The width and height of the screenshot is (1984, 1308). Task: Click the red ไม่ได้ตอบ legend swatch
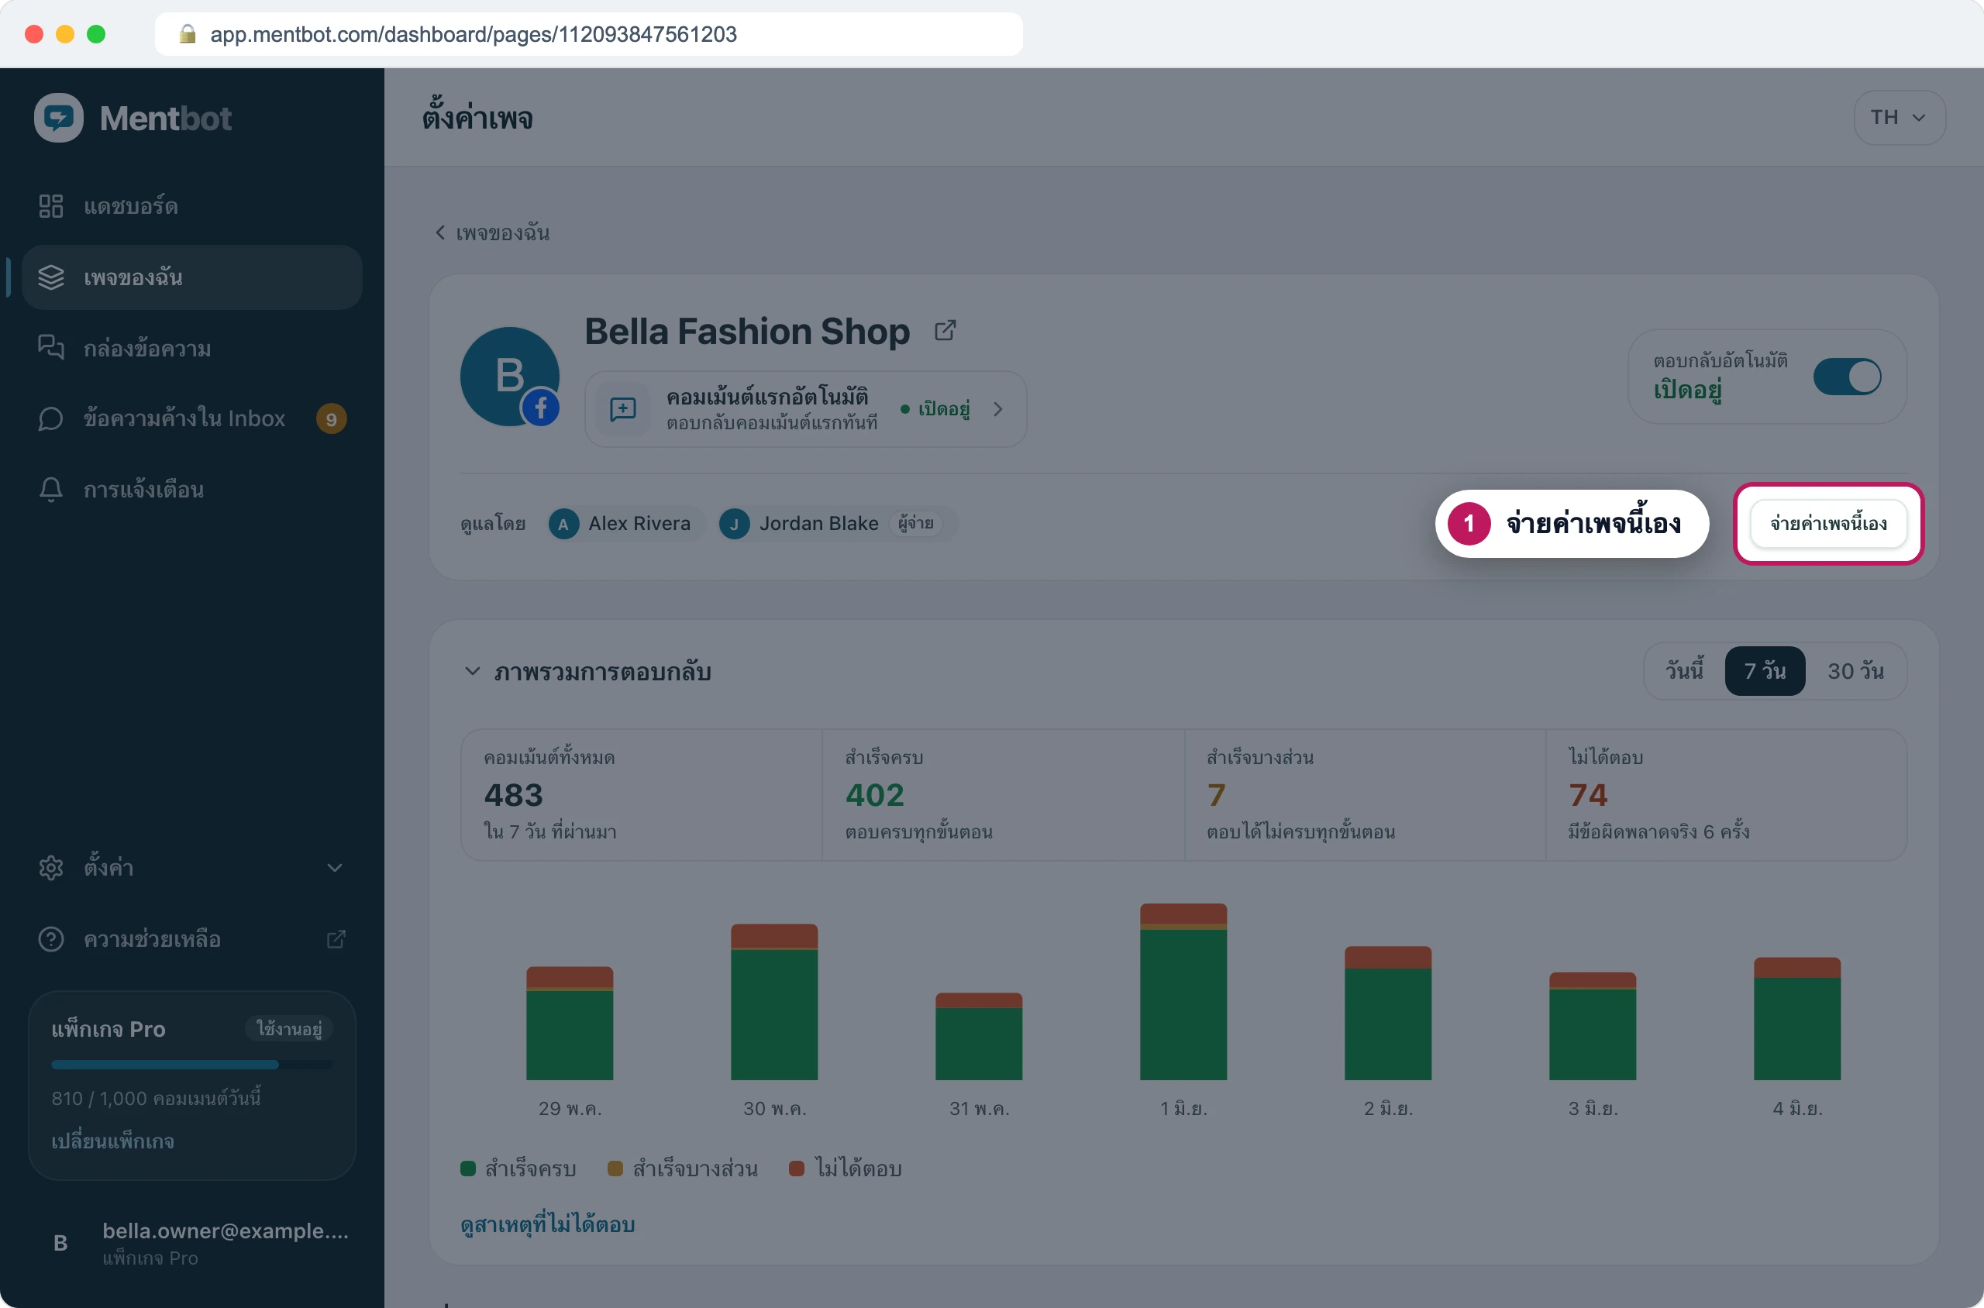tap(797, 1168)
